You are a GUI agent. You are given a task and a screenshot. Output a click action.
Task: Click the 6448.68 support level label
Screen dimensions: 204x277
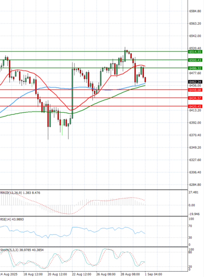click(x=195, y=90)
